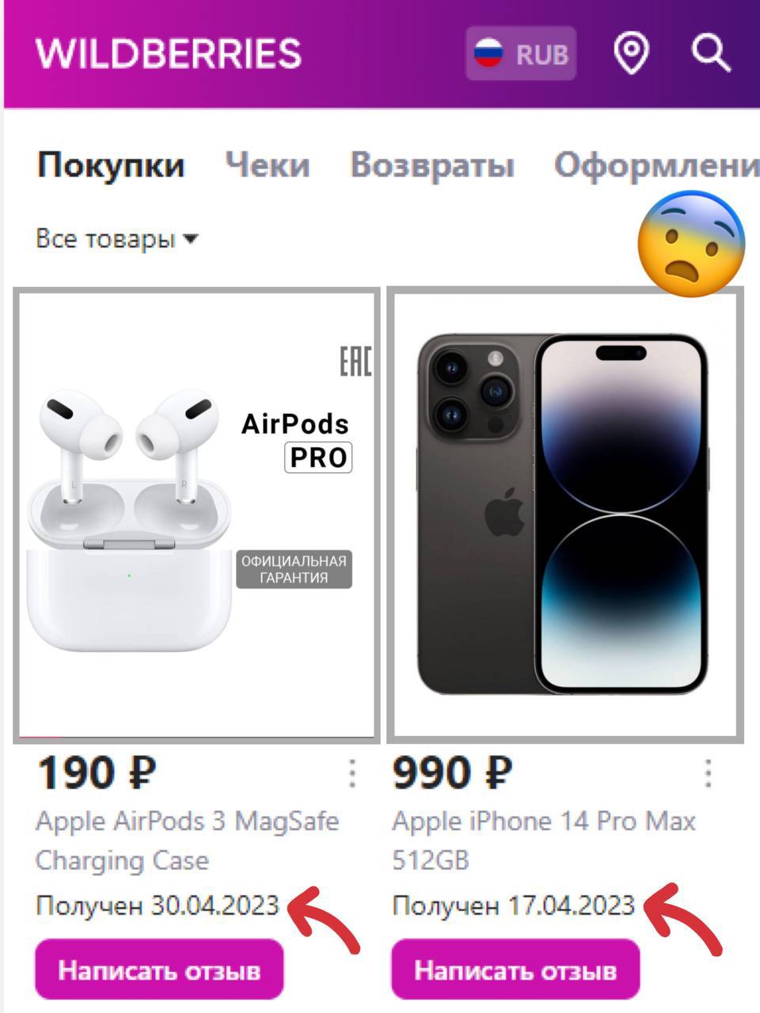This screenshot has height=1013, width=760.
Task: Open the iPhone 14 Pro Max image
Action: point(565,514)
